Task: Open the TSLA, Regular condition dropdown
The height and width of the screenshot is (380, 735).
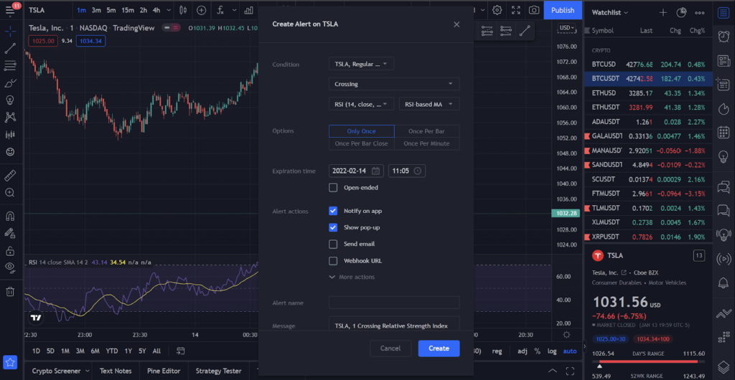Action: point(362,64)
